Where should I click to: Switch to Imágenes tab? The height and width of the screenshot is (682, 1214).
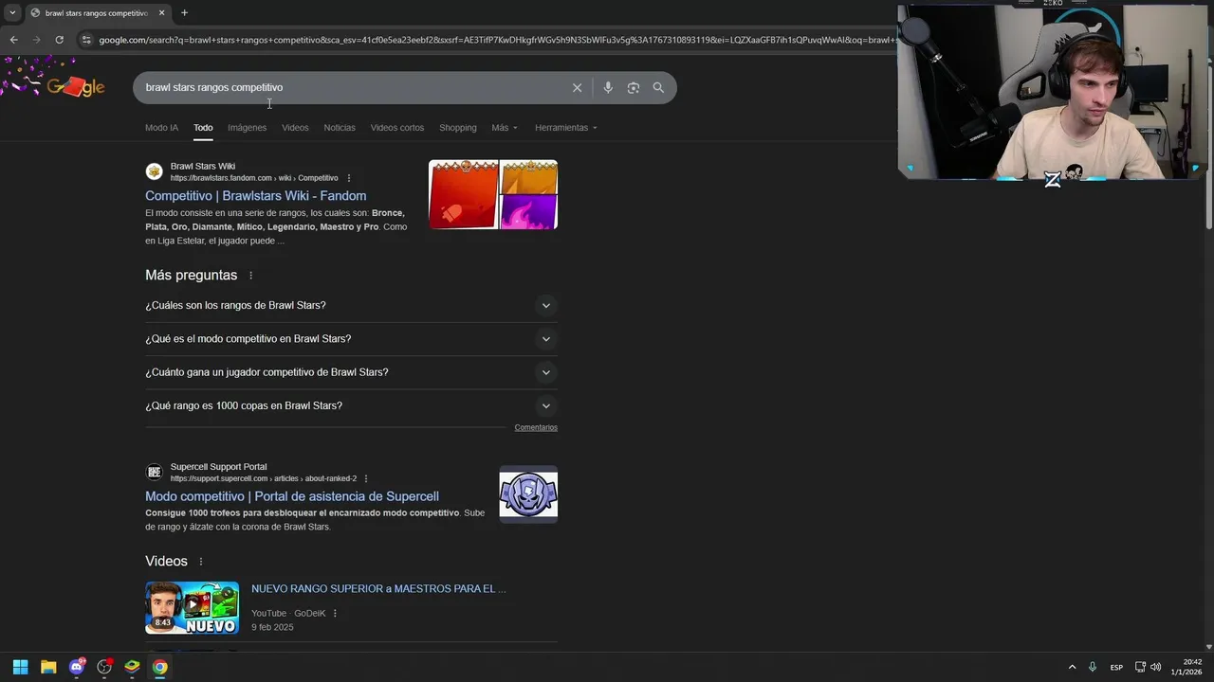(x=247, y=128)
